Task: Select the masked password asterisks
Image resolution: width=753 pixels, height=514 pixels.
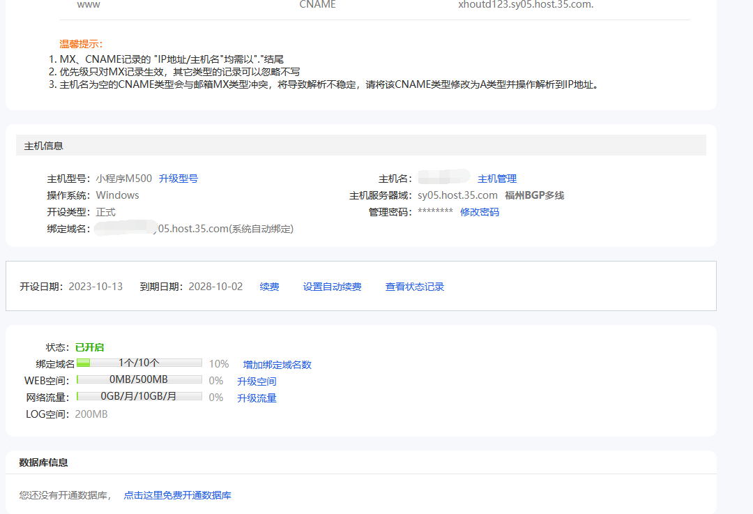Action: point(435,211)
